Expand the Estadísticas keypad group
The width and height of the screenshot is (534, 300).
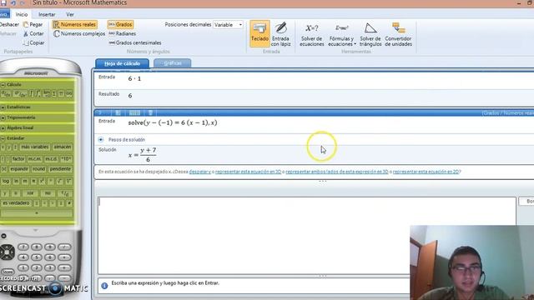coord(3,107)
